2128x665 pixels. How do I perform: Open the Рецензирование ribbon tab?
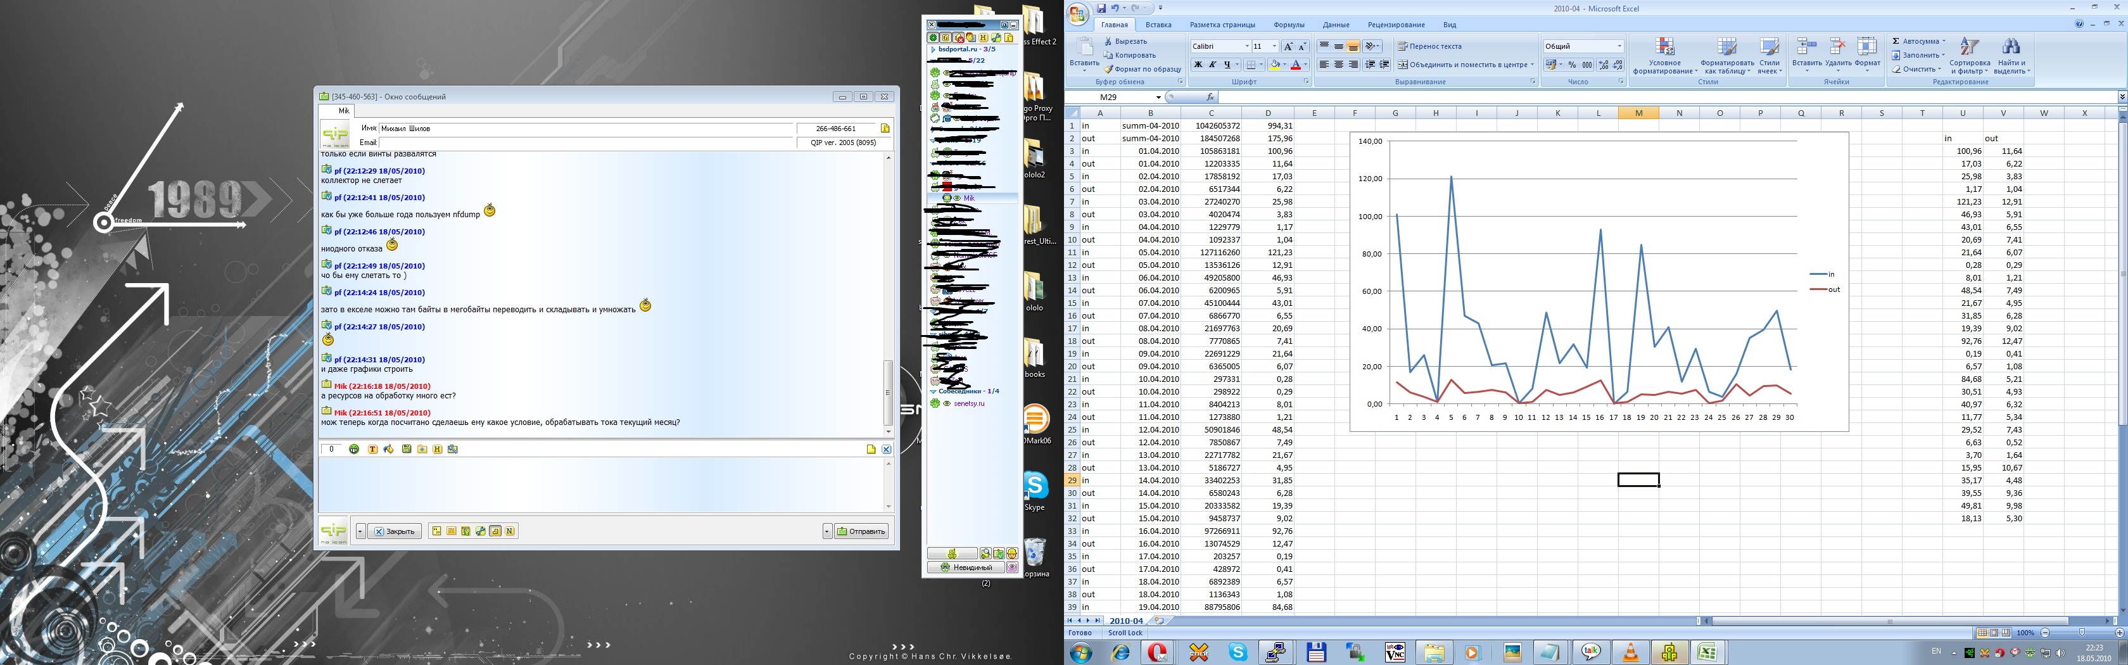coord(1396,25)
